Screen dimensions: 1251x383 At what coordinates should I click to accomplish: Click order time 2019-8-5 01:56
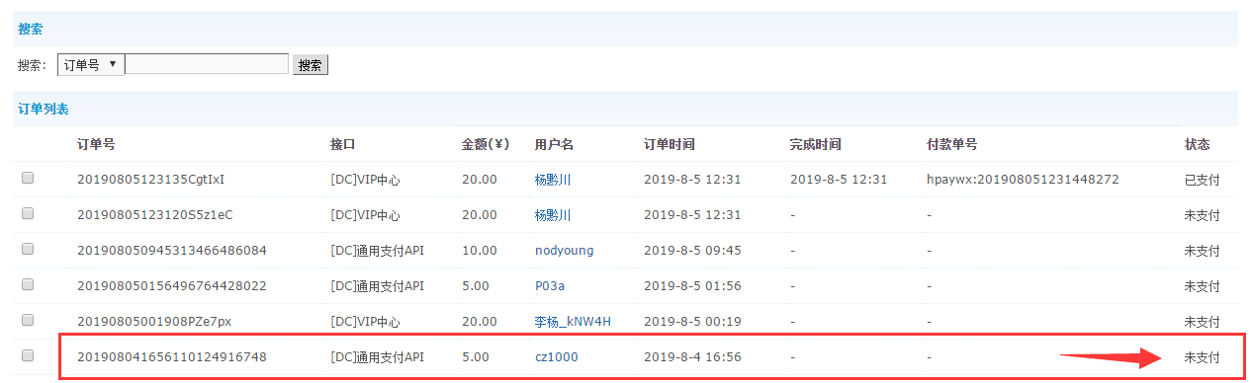693,286
